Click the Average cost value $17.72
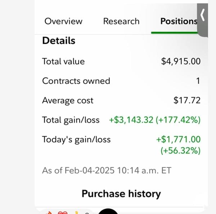The width and height of the screenshot is (216, 214). point(187,101)
